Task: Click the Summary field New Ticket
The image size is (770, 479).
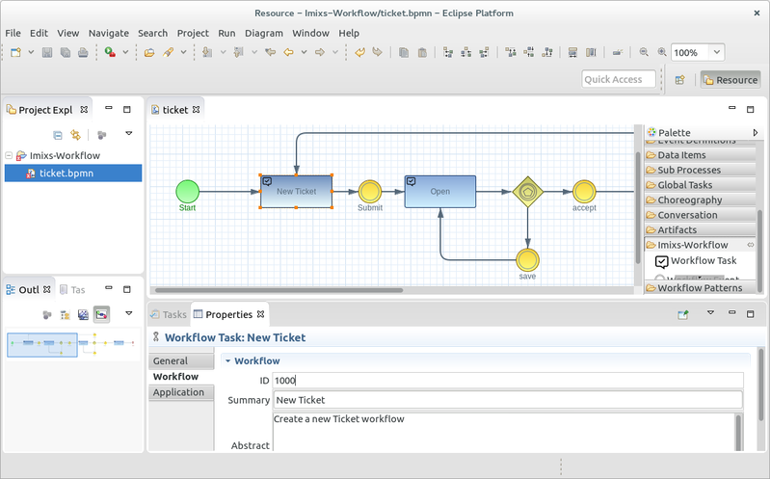Action: (x=508, y=400)
